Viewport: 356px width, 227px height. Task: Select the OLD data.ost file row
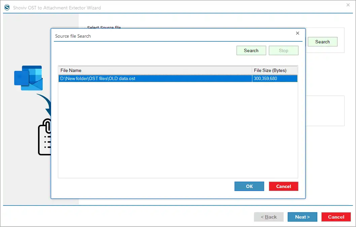(178, 78)
